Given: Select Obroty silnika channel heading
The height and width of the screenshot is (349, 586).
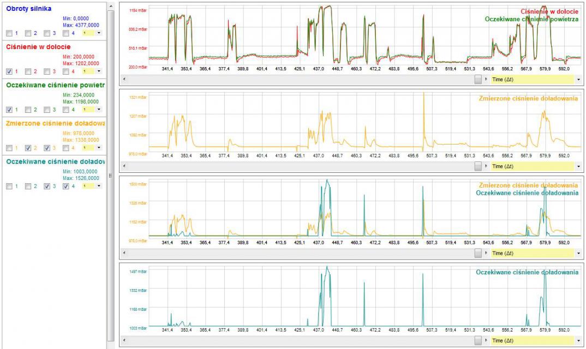Looking at the screenshot, I should 29,9.
